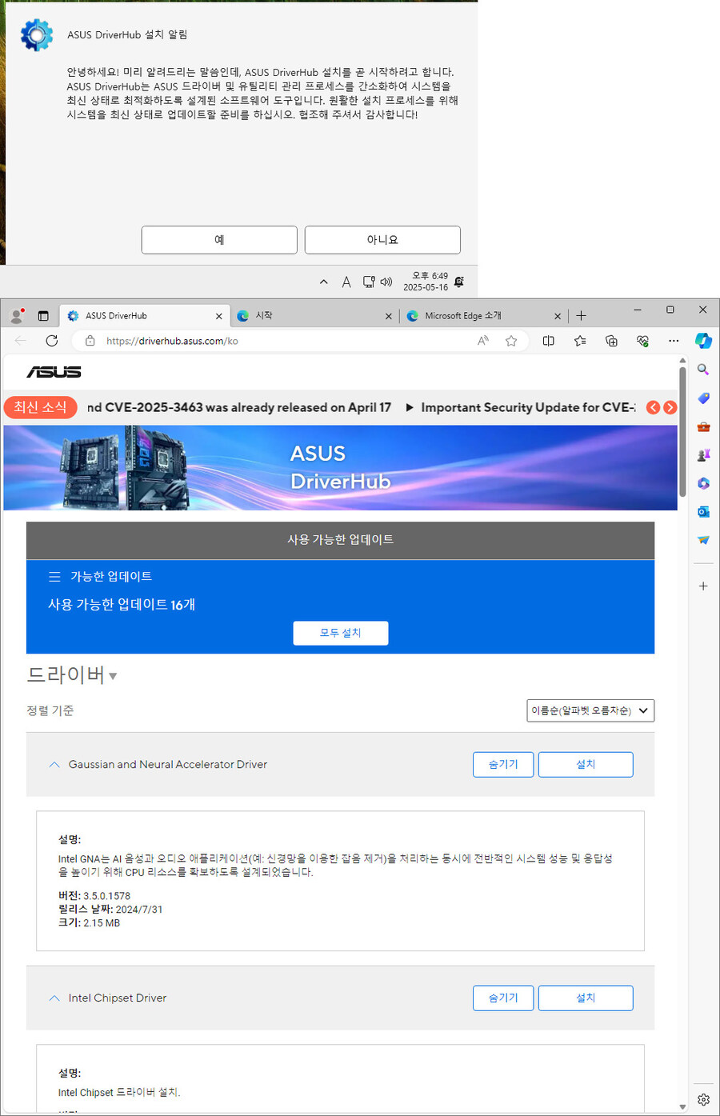Open a new browser tab
The width and height of the screenshot is (720, 1116).
[581, 316]
